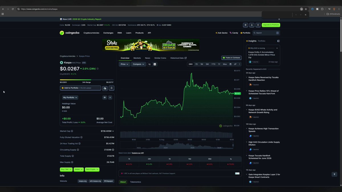Reload the page in the browser
342x192 pixels.
coord(13,9)
